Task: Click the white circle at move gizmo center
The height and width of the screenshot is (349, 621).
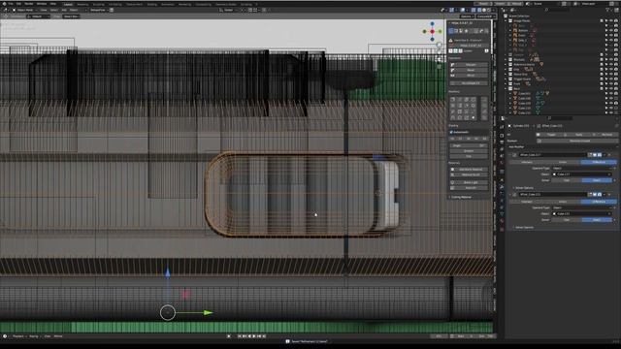Action: [168, 312]
